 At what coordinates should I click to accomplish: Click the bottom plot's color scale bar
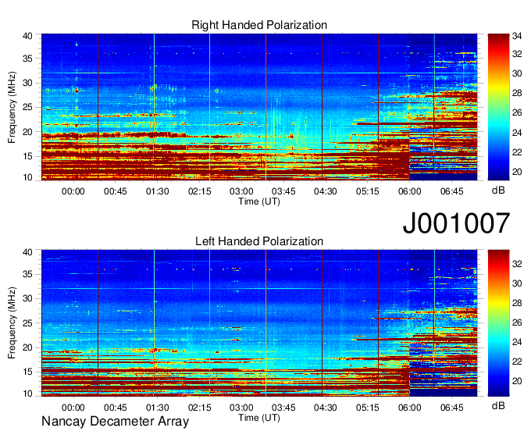[x=498, y=323]
